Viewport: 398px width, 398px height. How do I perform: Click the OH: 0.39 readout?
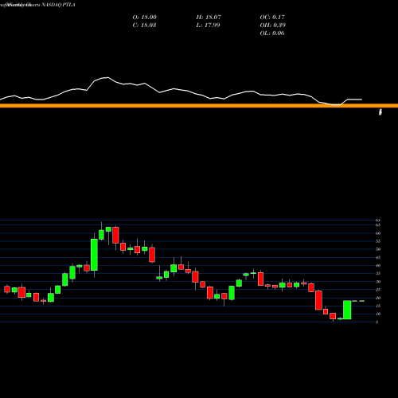(x=273, y=25)
